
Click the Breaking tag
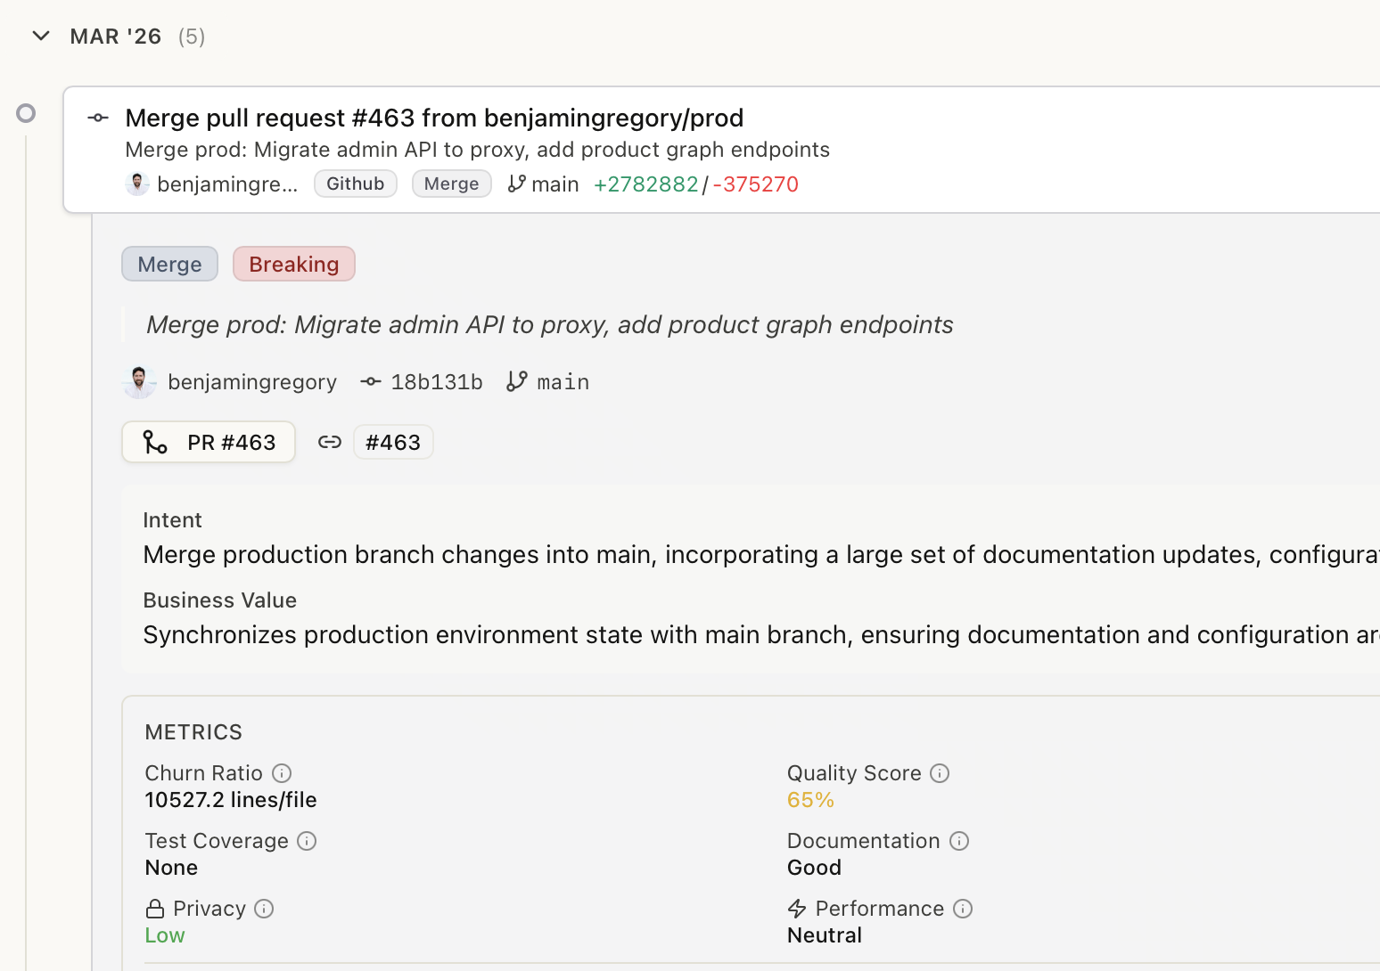click(x=294, y=264)
